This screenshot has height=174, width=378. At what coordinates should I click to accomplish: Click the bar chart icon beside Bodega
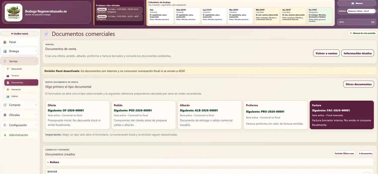(5, 51)
